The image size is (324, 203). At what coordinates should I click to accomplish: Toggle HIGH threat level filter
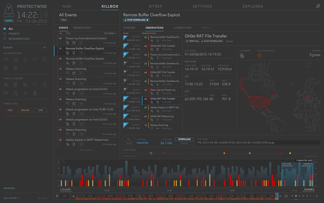coord(10,110)
